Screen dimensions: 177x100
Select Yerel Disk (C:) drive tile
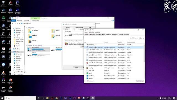38,49
